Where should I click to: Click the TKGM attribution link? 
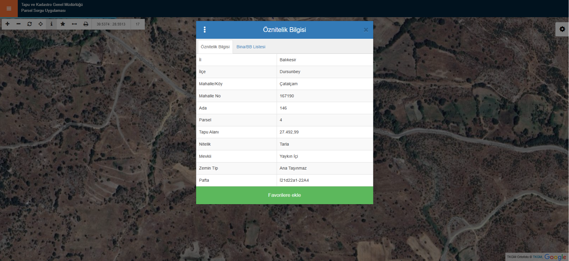click(538, 257)
